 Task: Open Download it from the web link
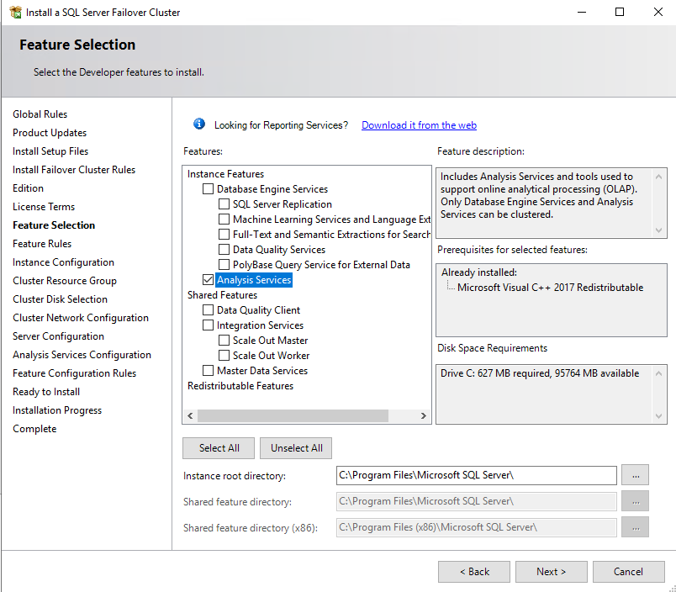coord(419,125)
